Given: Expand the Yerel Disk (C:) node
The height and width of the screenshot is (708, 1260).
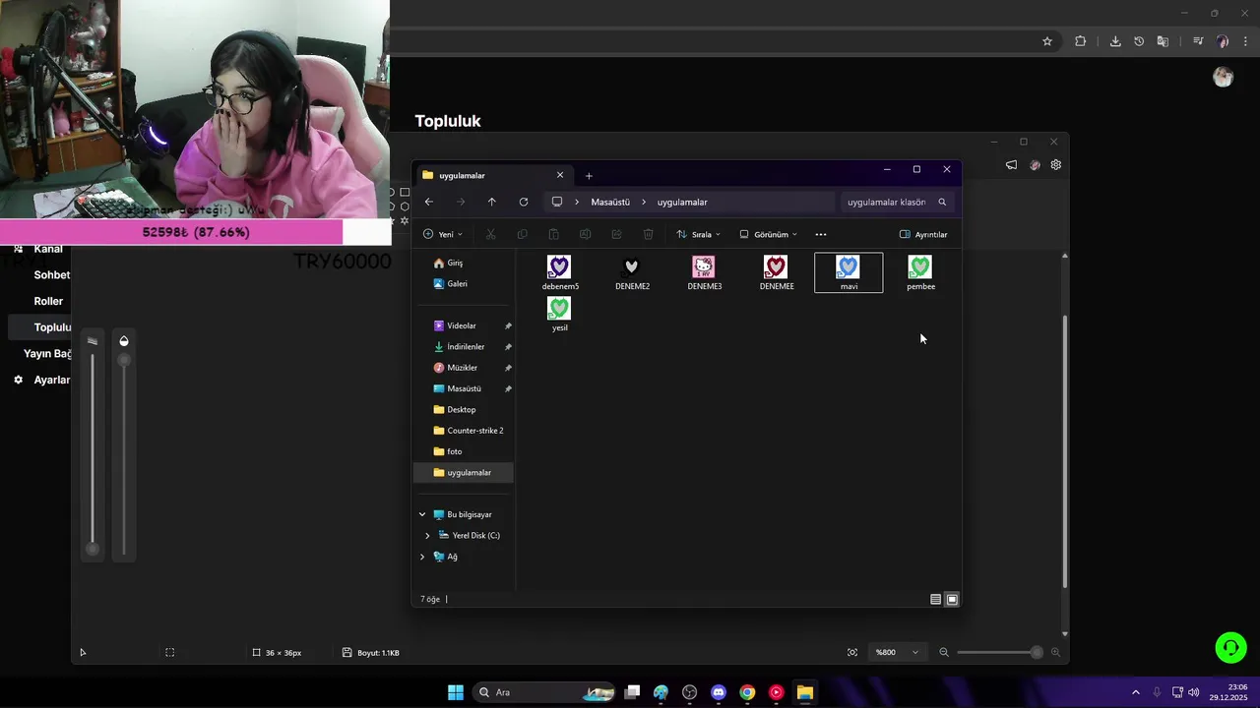Looking at the screenshot, I should pos(427,536).
